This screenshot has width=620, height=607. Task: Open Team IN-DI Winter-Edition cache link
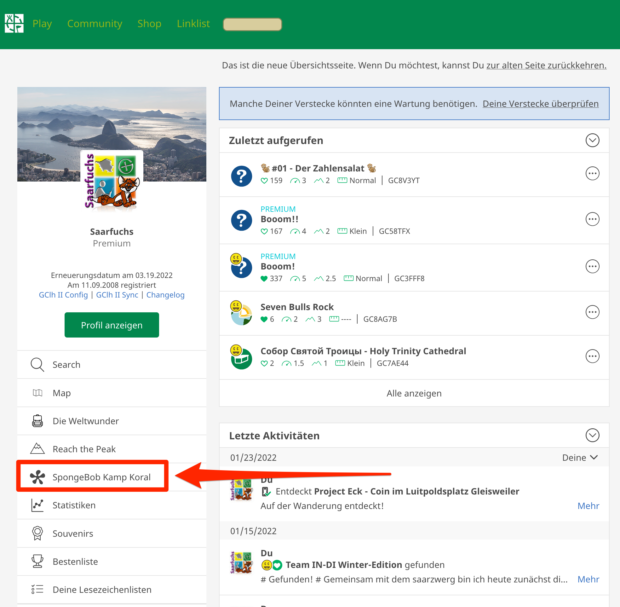[344, 564]
